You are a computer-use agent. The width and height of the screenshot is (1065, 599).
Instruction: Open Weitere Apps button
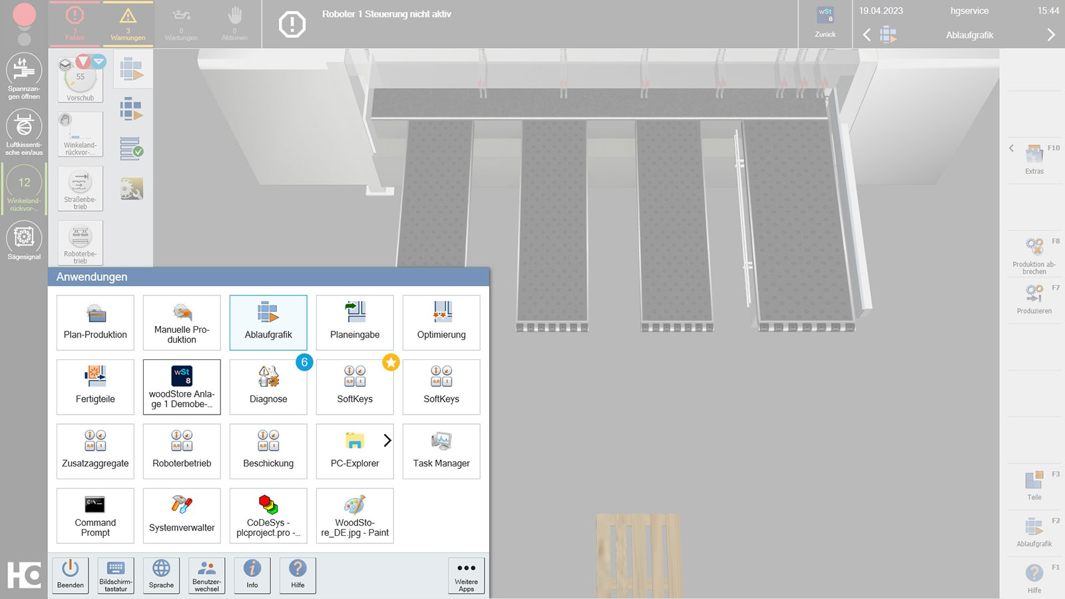[466, 575]
